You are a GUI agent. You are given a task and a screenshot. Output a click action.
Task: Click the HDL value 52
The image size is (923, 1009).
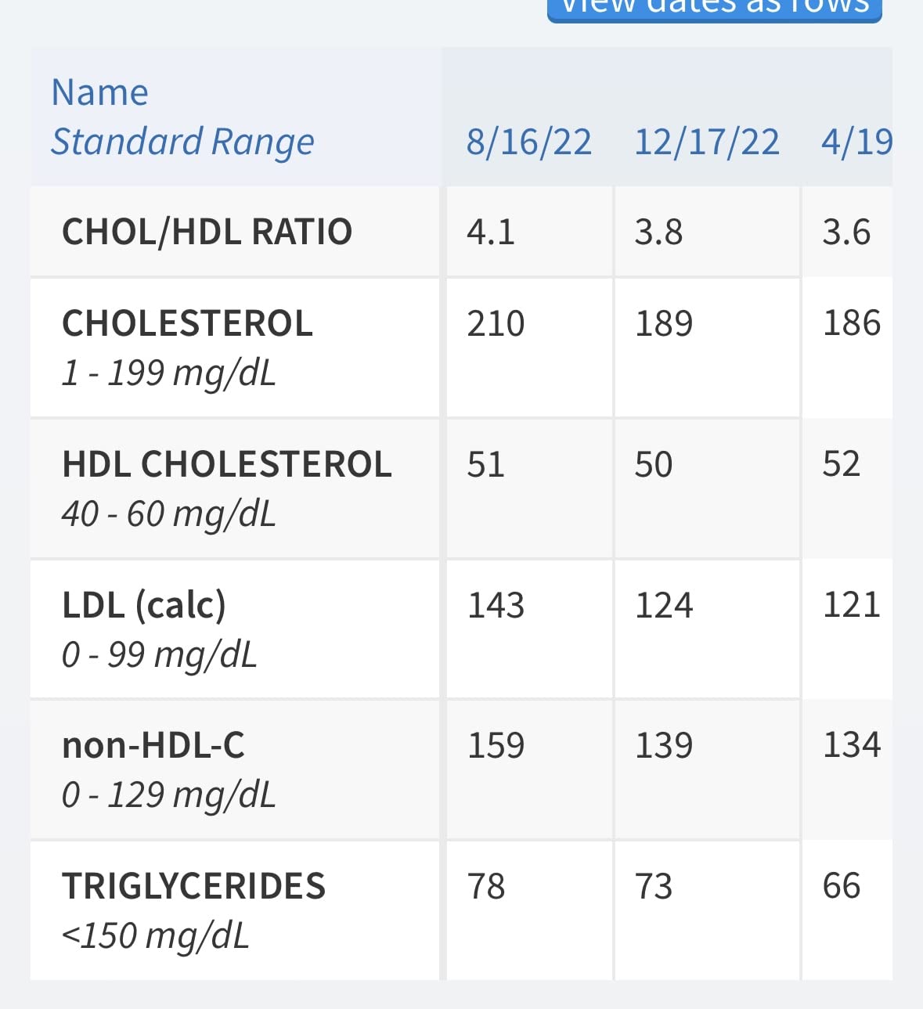coord(842,464)
